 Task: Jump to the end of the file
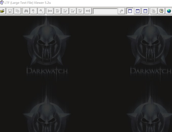[88, 11]
